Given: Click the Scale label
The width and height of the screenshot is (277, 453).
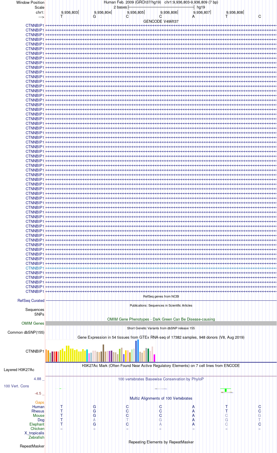Looking at the screenshot, I should click(x=39, y=7).
